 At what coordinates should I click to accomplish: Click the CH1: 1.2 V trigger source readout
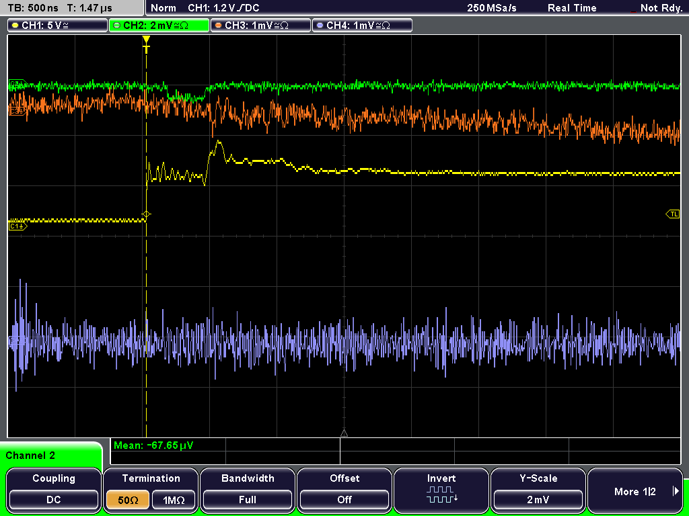point(223,8)
